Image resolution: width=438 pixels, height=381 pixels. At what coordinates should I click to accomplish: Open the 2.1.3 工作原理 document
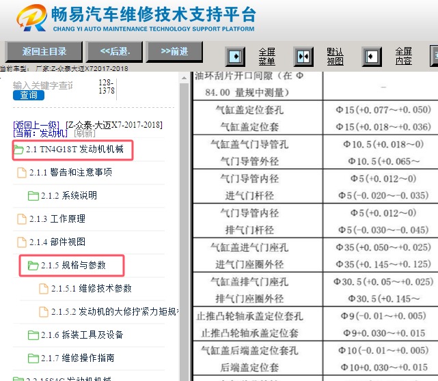point(57,218)
